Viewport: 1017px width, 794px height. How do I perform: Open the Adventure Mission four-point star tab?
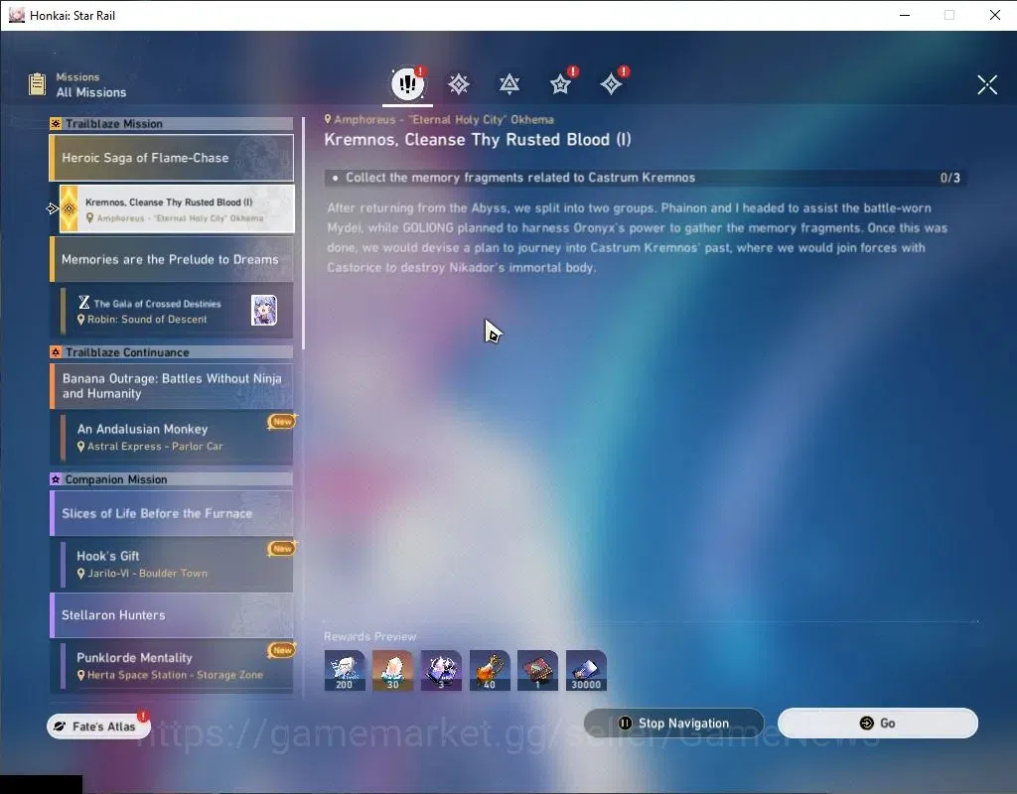[611, 84]
